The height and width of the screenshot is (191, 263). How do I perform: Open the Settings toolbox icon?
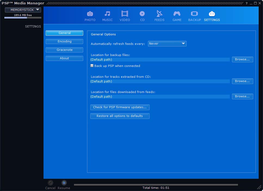[212, 14]
